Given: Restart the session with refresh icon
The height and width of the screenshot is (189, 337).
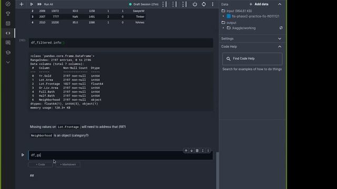Looking at the screenshot, I should click(204, 4).
